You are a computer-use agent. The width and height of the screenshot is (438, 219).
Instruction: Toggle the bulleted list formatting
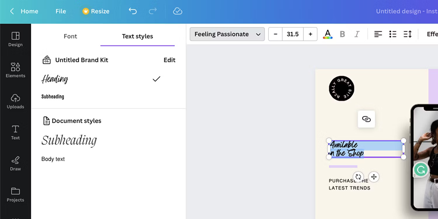pyautogui.click(x=393, y=34)
